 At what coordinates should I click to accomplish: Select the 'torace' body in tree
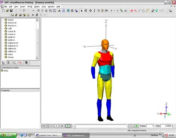click(x=11, y=57)
